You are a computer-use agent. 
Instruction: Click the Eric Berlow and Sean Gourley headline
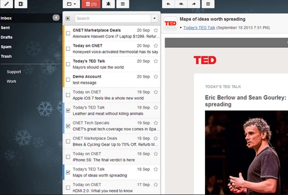(246, 101)
